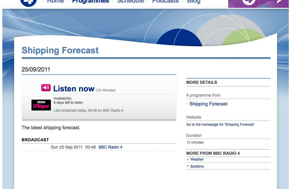
Task: Go to the homepage for 'Shipping Forecast'
Action: 220,125
